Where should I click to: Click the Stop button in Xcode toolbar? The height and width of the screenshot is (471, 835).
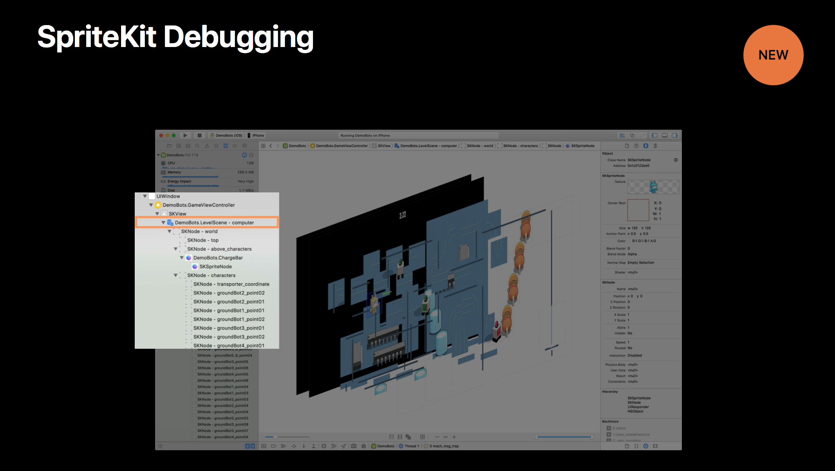click(199, 136)
